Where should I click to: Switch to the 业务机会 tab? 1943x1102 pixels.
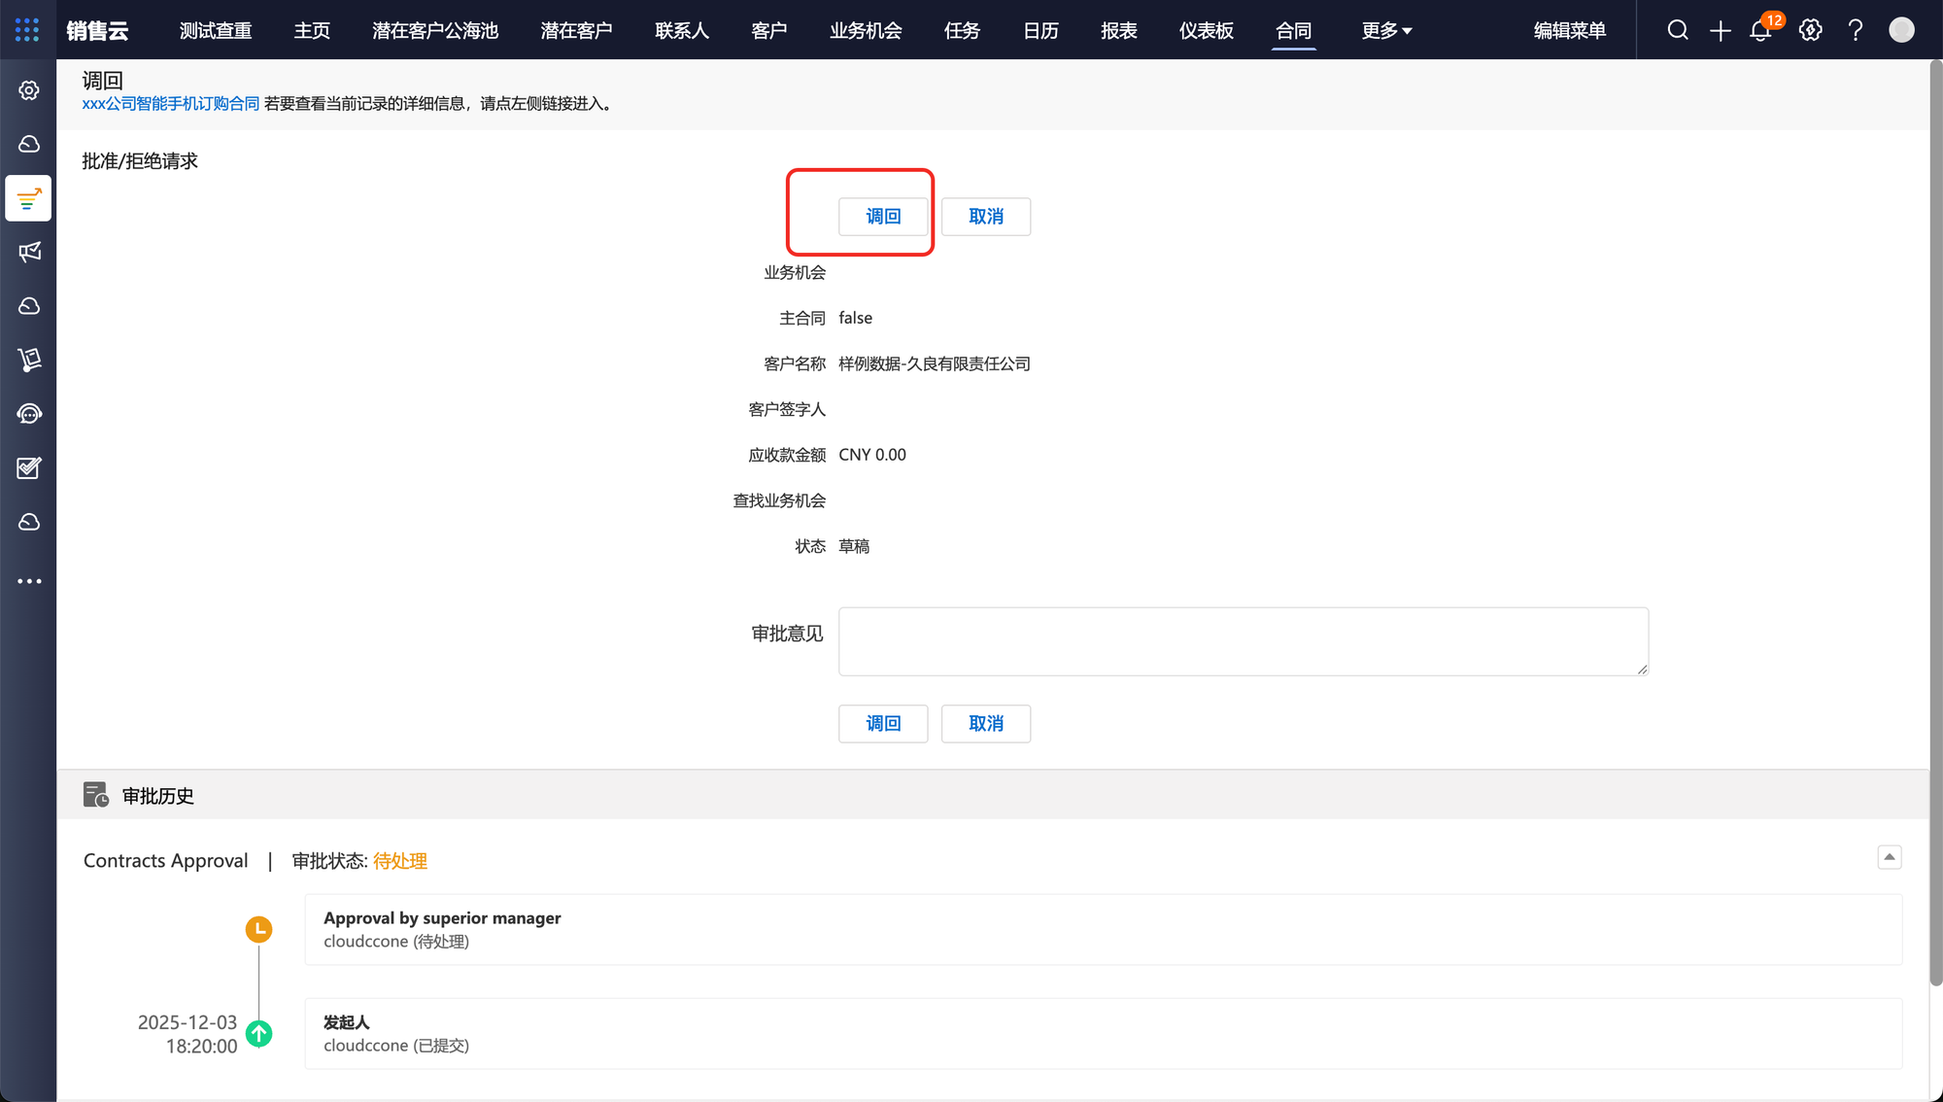(x=866, y=30)
